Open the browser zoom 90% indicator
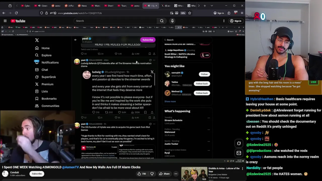The image size is (322, 181). (183, 13)
